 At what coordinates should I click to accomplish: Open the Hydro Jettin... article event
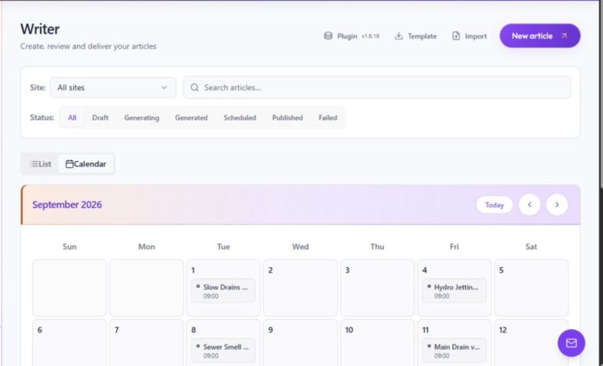pos(454,291)
